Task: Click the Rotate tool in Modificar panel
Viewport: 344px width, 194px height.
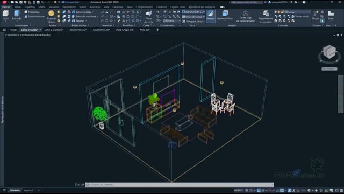Action: coord(128,17)
